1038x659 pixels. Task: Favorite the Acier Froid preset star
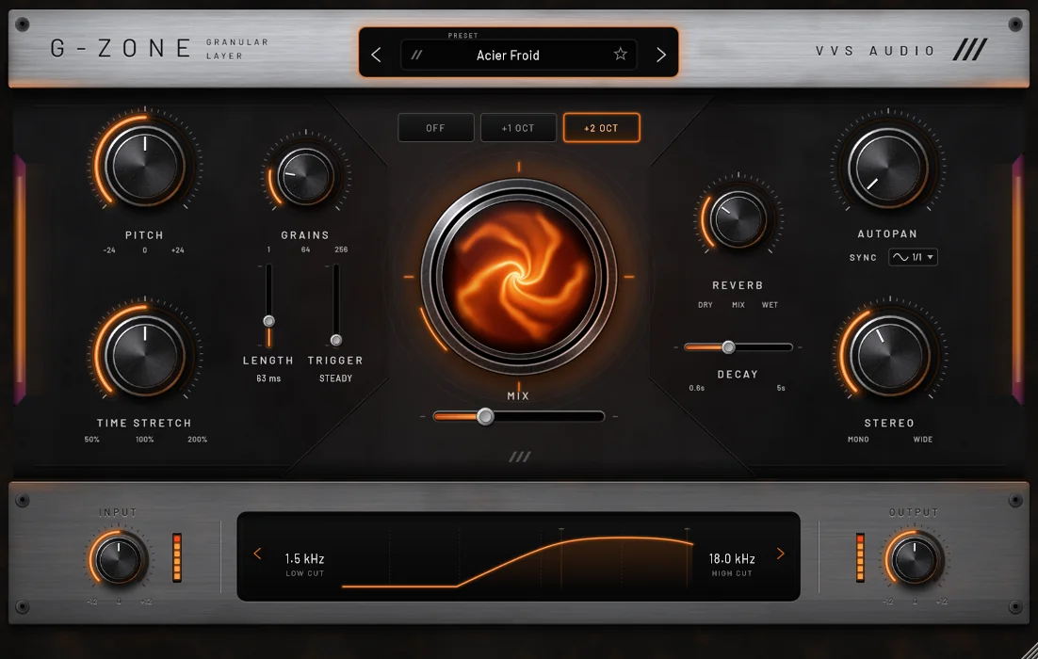[x=621, y=55]
